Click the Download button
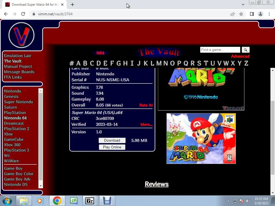Image resolution: width=275 pixels, height=206 pixels. [112, 140]
